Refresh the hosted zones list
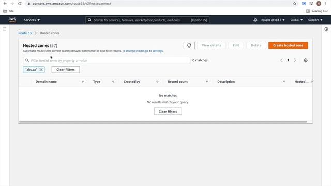 (x=189, y=45)
